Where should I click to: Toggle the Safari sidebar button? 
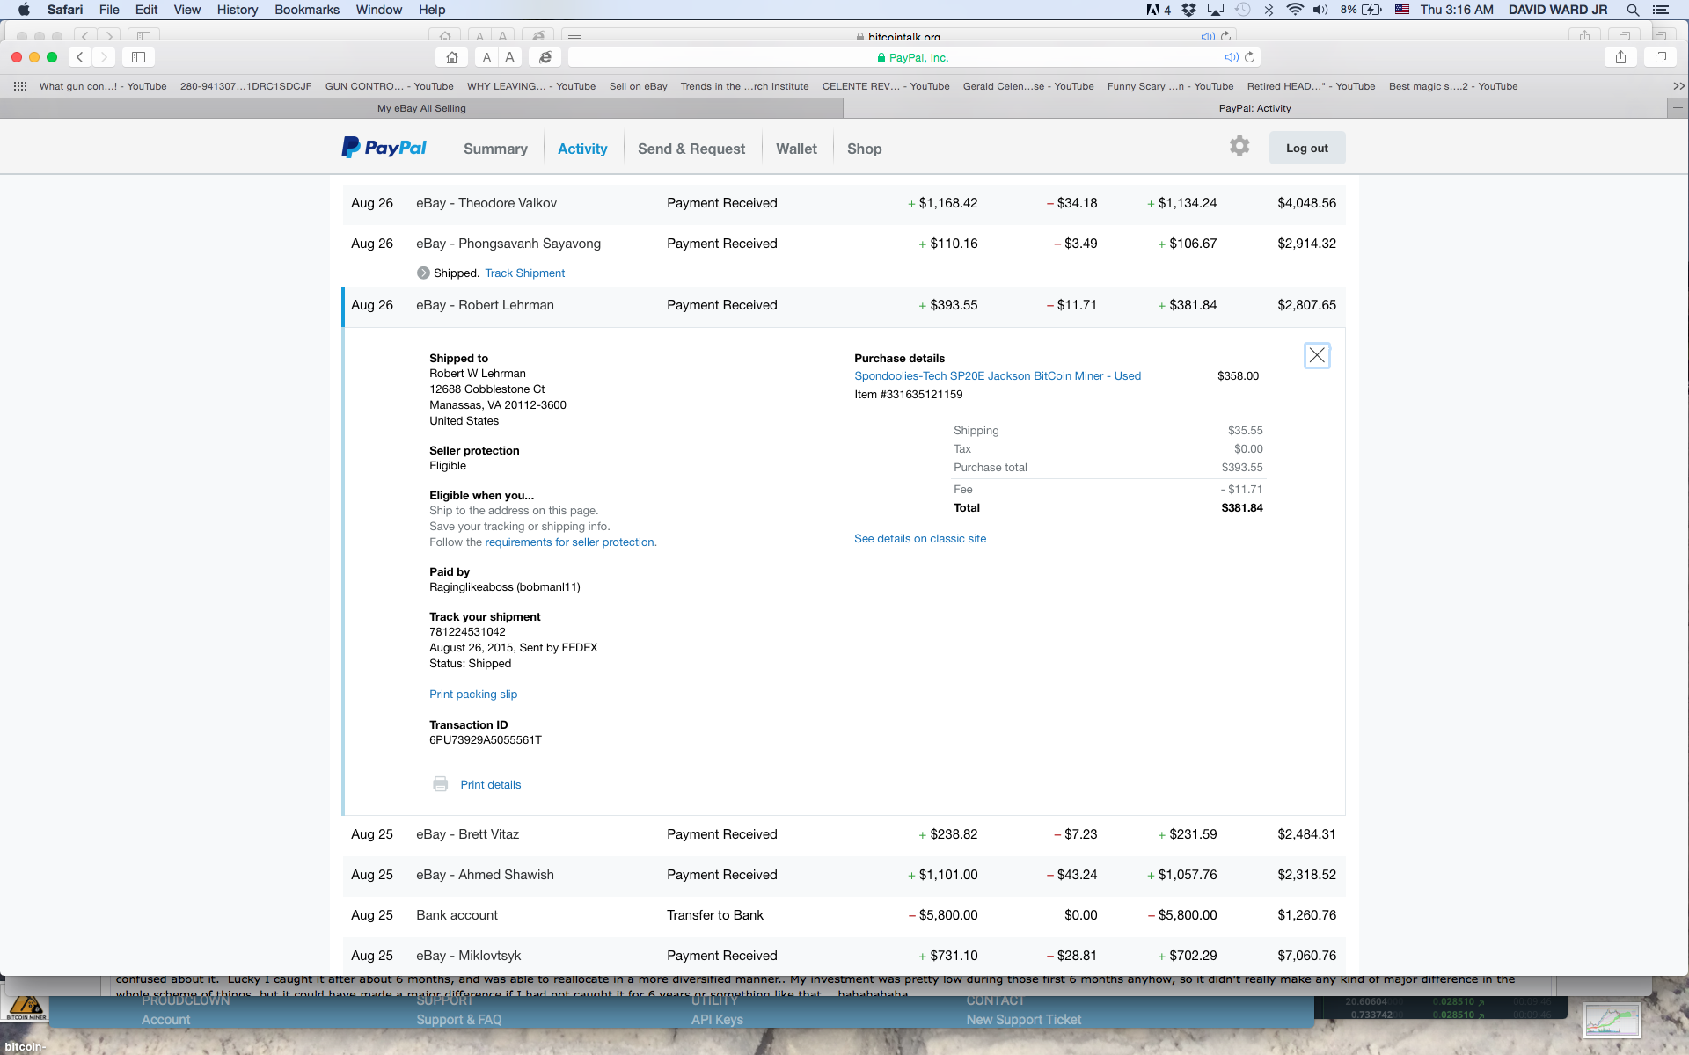(138, 57)
